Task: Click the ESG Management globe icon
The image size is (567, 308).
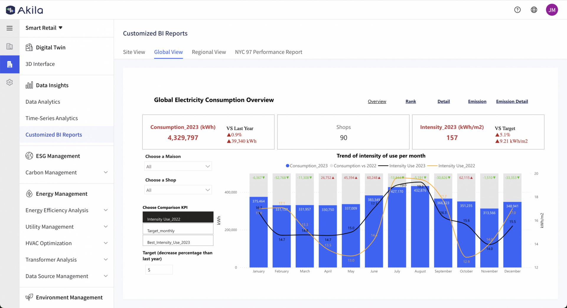Action: coord(29,156)
